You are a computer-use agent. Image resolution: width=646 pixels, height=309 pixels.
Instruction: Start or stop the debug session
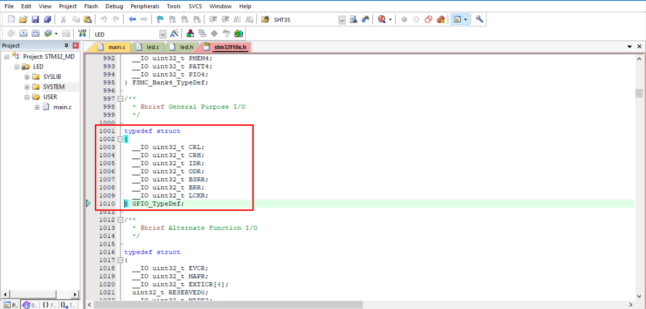382,20
